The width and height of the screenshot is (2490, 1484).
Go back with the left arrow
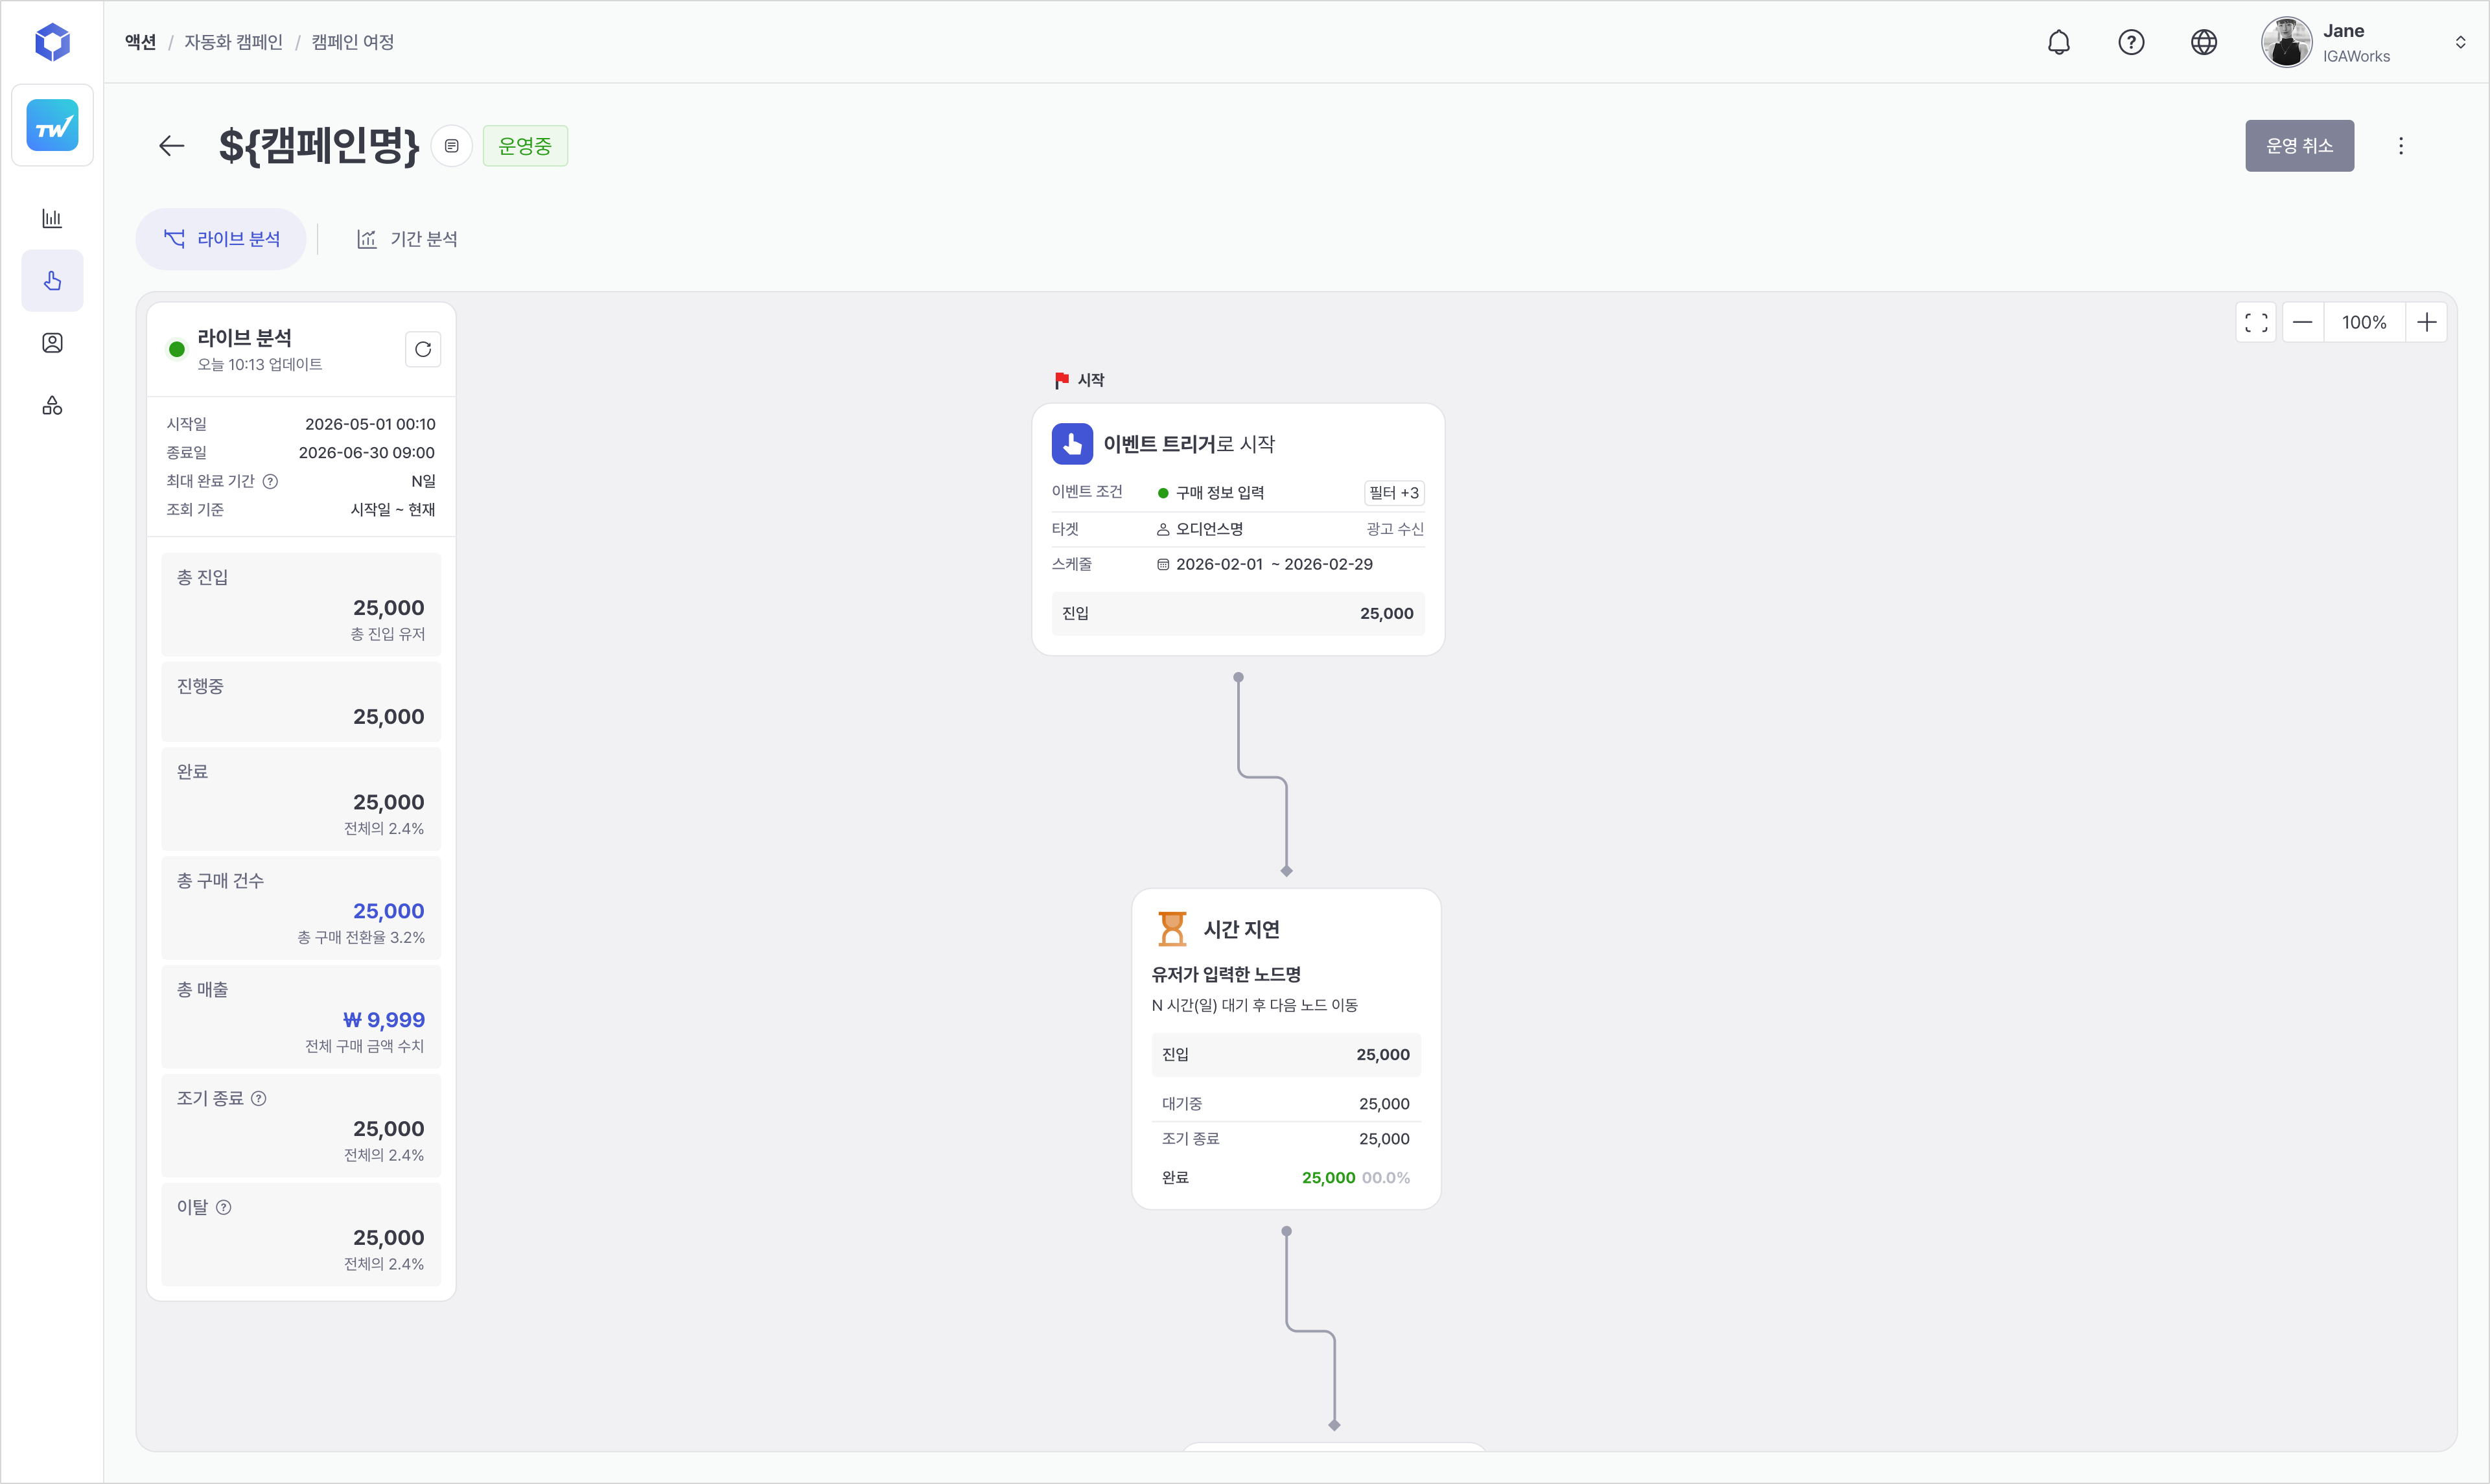tap(172, 146)
